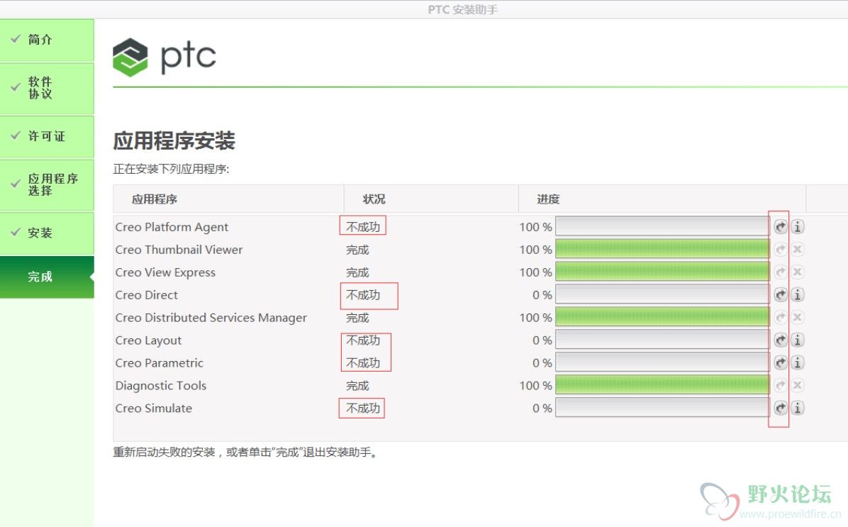This screenshot has width=848, height=527.
Task: Select the Creo View Express row name
Action: click(165, 272)
